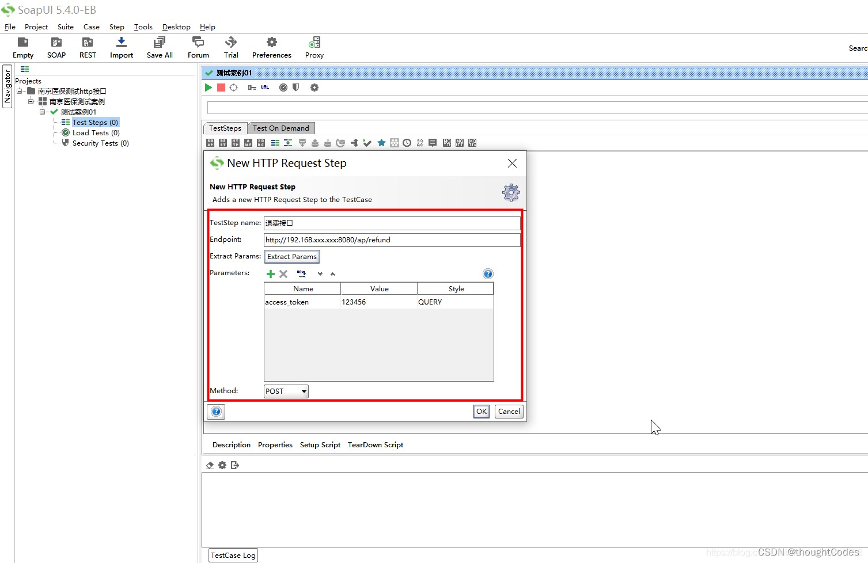Open the Project menu
The image size is (868, 563).
(x=36, y=27)
